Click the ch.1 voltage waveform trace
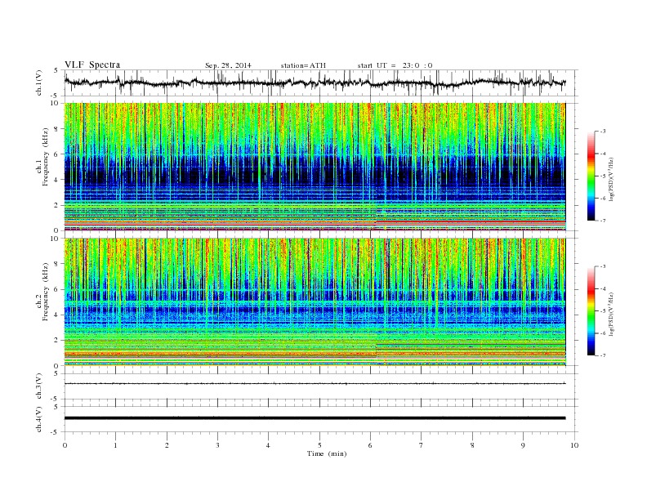The image size is (647, 500). 315,83
